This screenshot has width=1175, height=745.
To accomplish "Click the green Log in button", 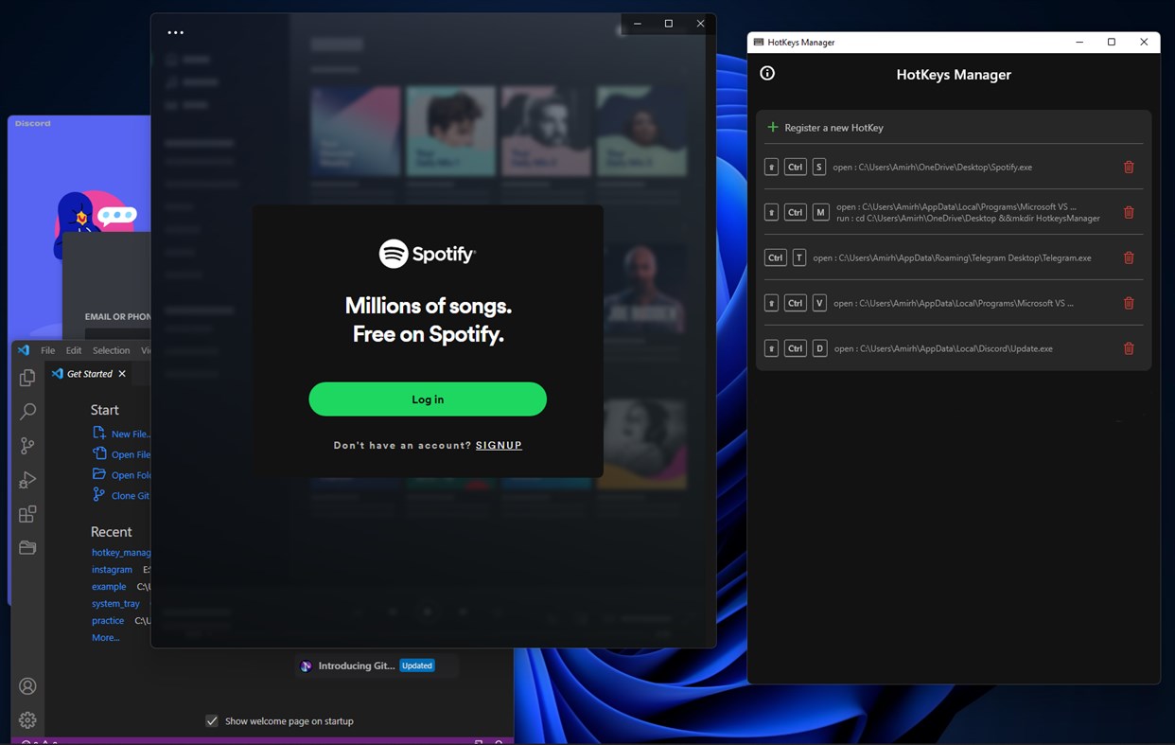I will point(428,399).
